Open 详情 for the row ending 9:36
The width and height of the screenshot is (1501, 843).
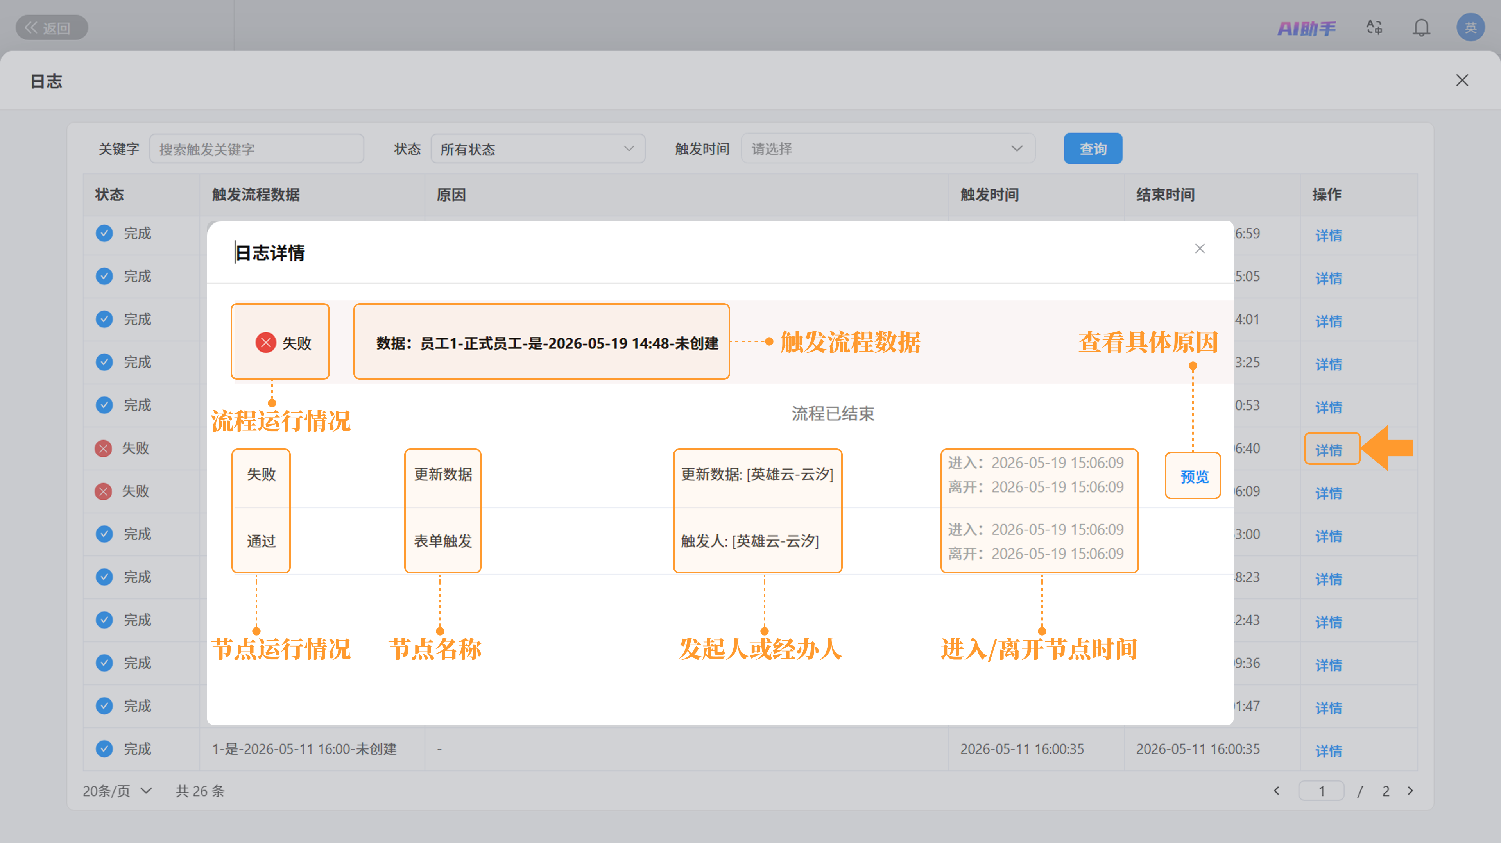pos(1329,665)
